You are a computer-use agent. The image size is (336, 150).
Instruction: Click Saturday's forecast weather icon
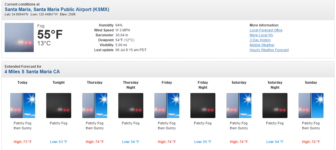pos(239,106)
